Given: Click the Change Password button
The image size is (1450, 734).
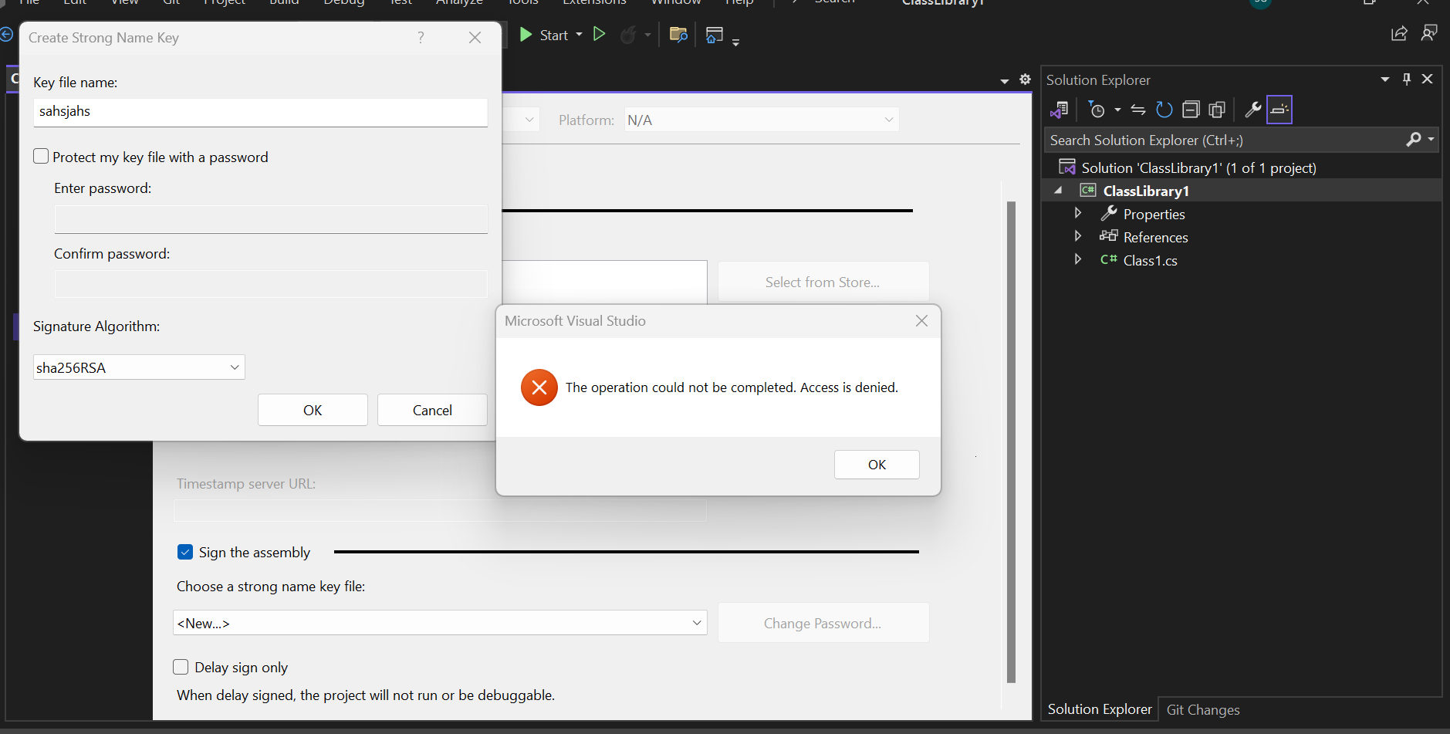Looking at the screenshot, I should (823, 623).
